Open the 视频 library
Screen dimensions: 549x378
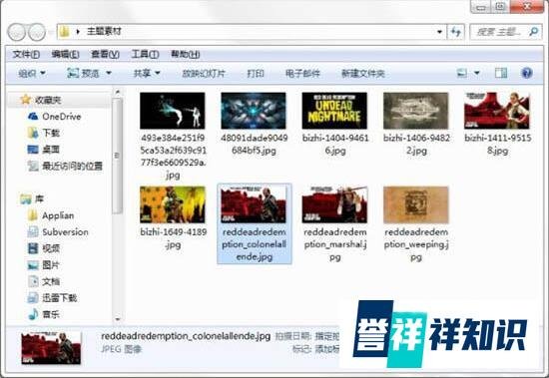(x=43, y=248)
